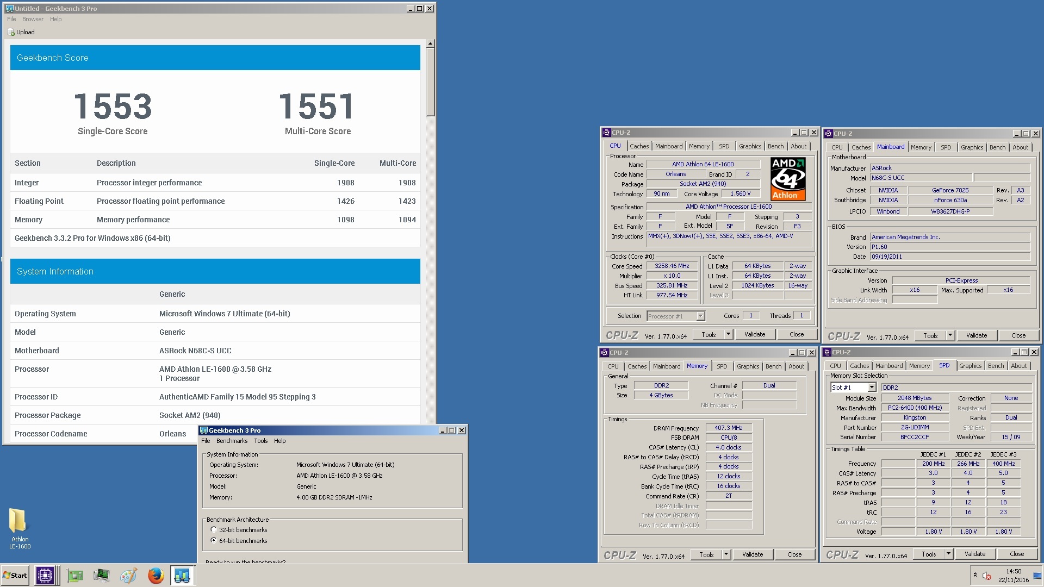Expand Tools arrow in CPU tab CPU-Z window
Image resolution: width=1044 pixels, height=587 pixels.
pos(729,335)
